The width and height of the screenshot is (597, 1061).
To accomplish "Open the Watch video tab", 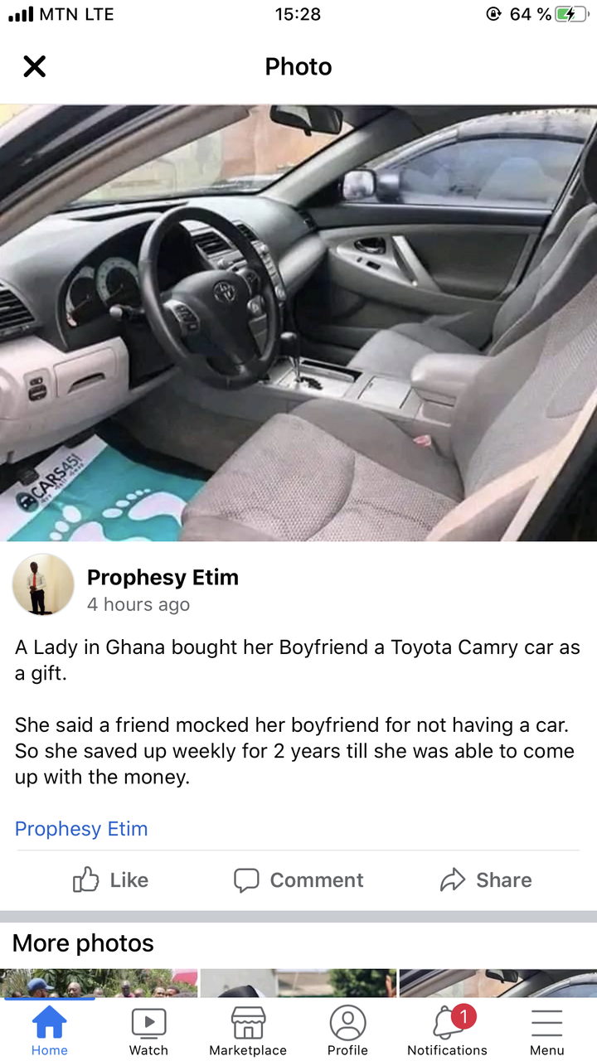I will 149,1031.
